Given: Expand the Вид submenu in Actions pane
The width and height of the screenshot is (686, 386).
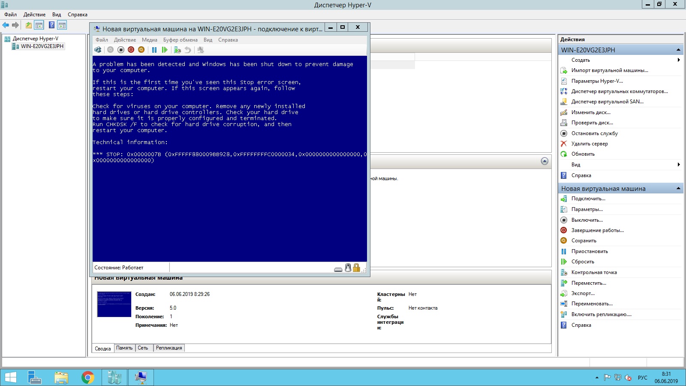Looking at the screenshot, I should 679,165.
